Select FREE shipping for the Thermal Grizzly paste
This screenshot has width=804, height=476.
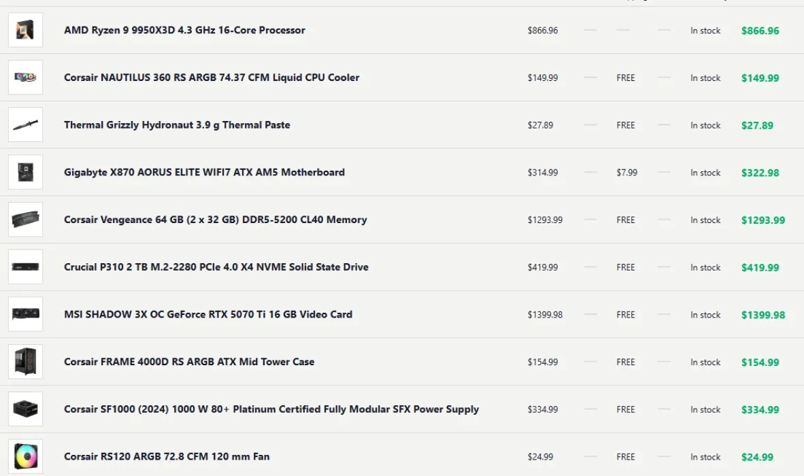626,125
